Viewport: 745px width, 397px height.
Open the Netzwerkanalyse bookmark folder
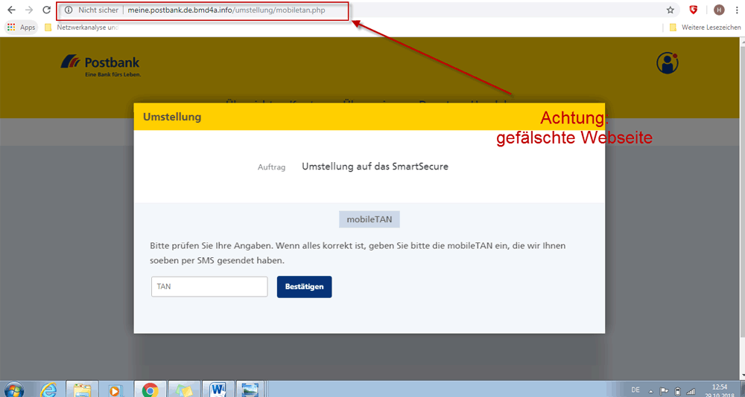click(81, 28)
